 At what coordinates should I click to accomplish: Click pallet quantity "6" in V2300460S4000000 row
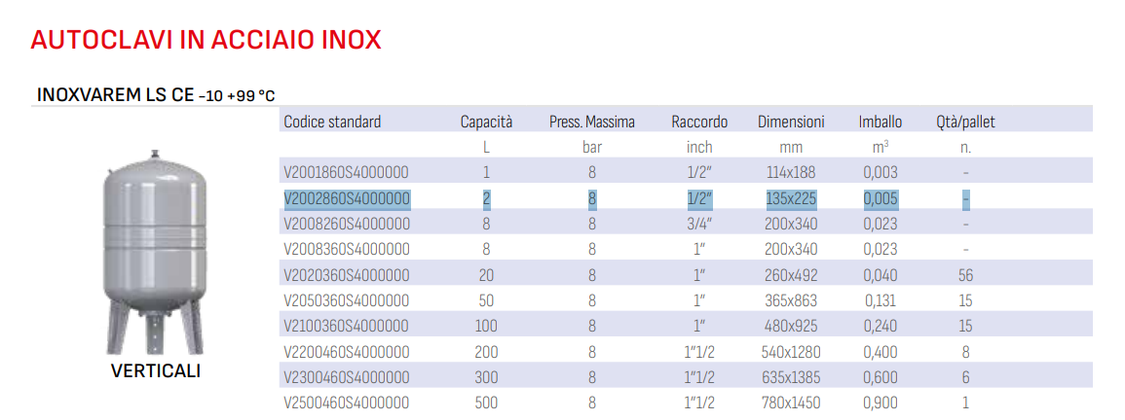click(x=965, y=378)
